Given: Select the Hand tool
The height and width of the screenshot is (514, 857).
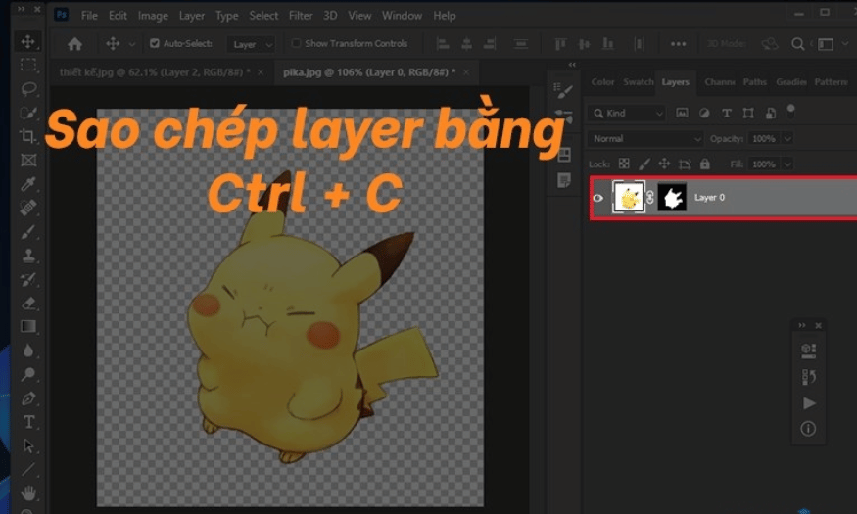Looking at the screenshot, I should (x=28, y=492).
